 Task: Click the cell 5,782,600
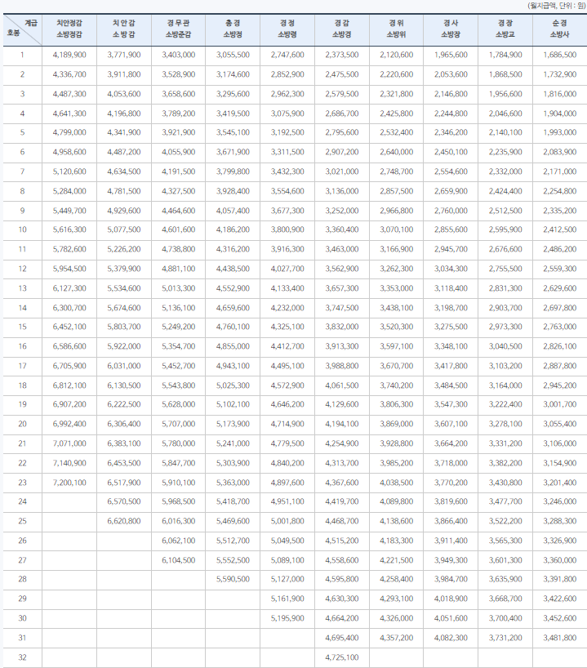(69, 249)
